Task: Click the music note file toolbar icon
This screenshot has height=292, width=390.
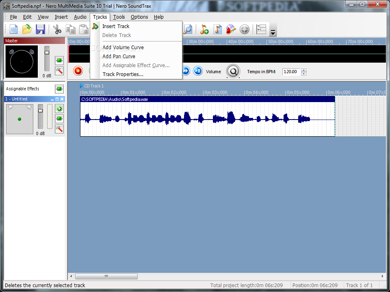Action: pos(218,29)
